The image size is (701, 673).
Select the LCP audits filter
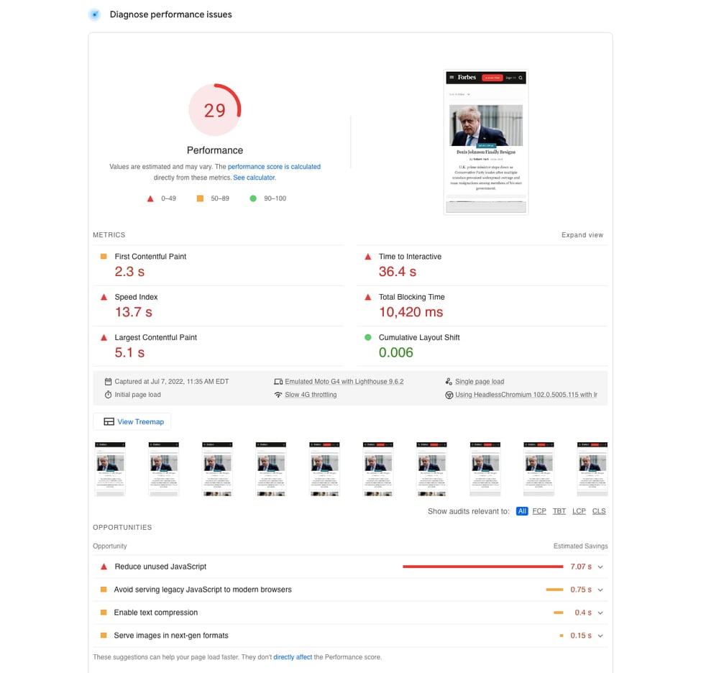(x=579, y=511)
